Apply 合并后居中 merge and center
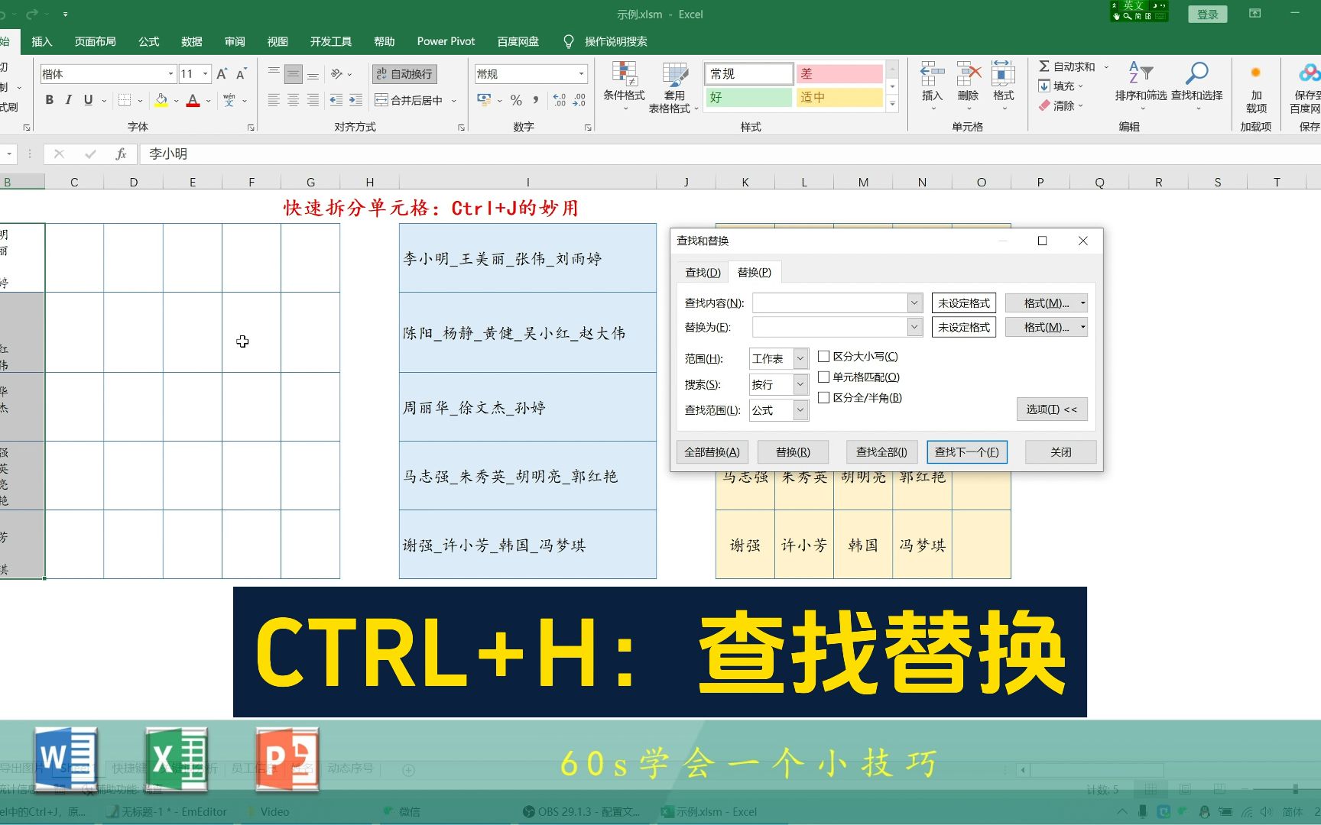The width and height of the screenshot is (1321, 825). click(x=411, y=100)
